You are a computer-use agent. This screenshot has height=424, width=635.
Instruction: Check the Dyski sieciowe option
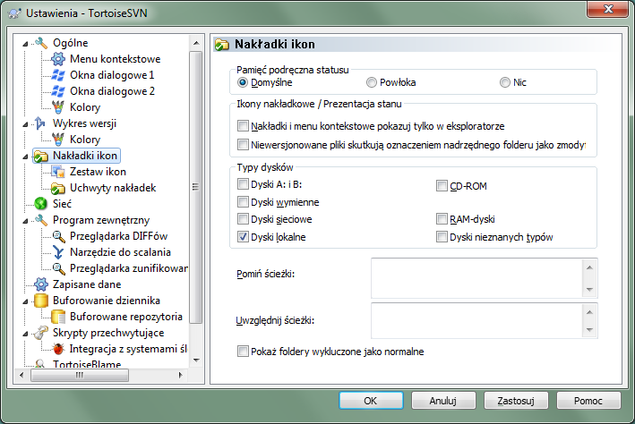click(243, 219)
